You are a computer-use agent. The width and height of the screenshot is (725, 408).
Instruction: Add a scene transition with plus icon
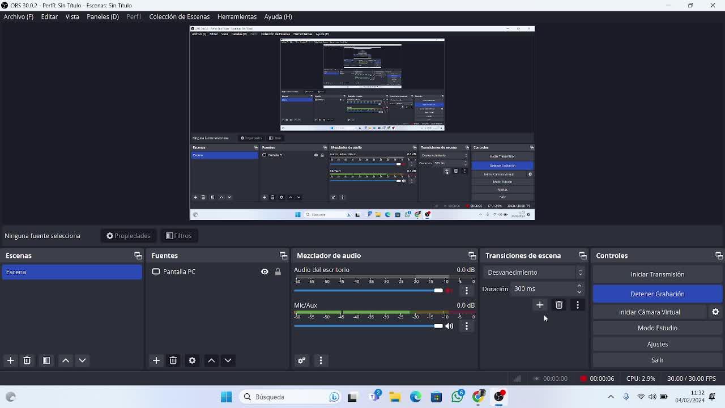coord(540,305)
